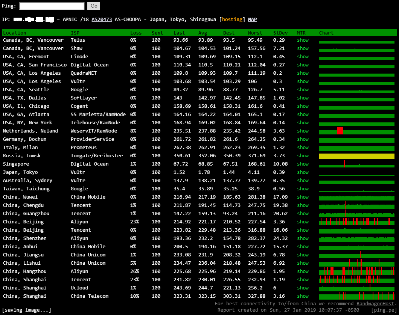Show MTR for Telus Vancouver row

click(303, 40)
